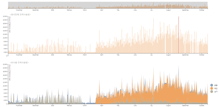Click 22,000 tick on company-wide chart y-axis
The image size is (219, 107).
tap(5, 16)
